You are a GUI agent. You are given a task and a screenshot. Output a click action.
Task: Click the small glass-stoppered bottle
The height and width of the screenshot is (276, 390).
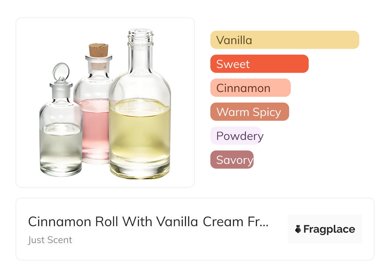click(61, 120)
